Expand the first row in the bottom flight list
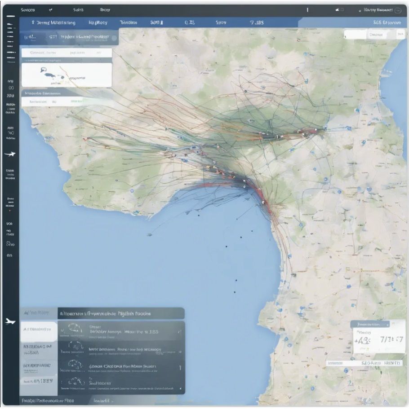The width and height of the screenshot is (409, 409). (x=180, y=331)
